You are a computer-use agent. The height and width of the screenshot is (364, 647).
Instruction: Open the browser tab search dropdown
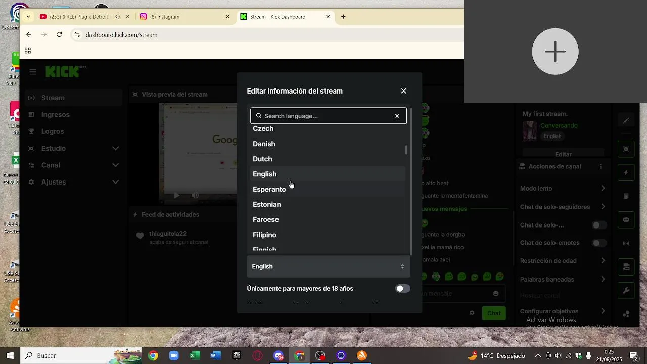click(28, 17)
